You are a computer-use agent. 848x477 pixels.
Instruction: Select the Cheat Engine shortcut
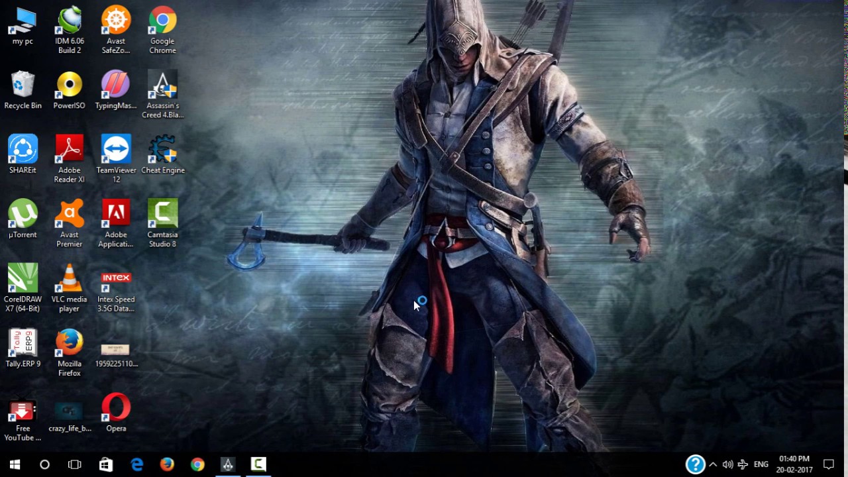pos(162,155)
